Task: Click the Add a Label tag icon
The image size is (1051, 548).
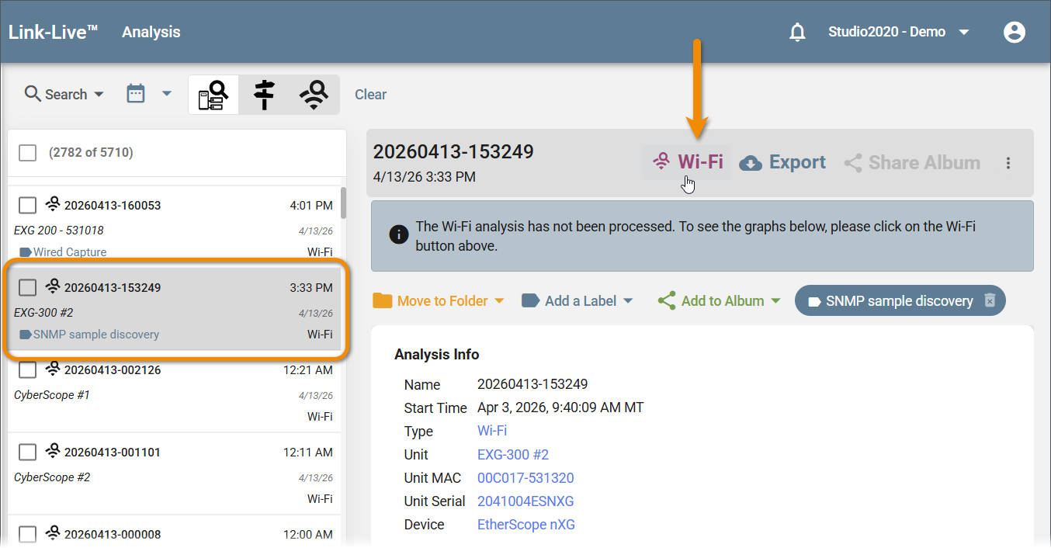Action: click(531, 301)
